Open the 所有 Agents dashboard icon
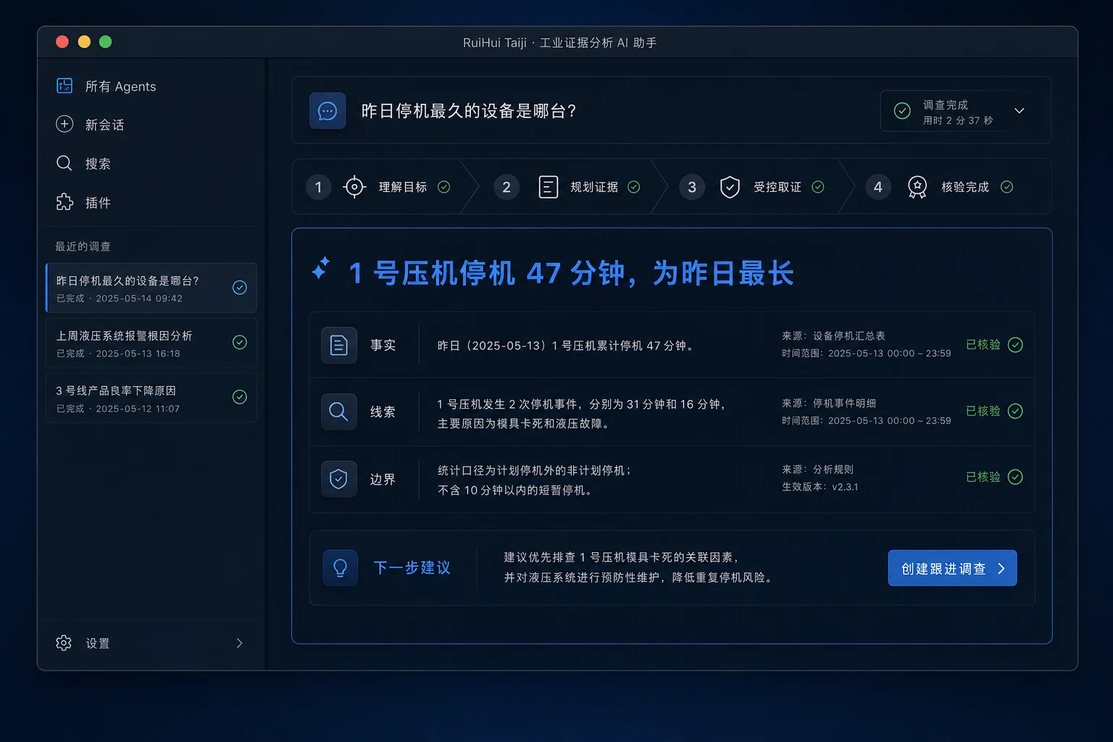Viewport: 1113px width, 742px height. click(x=64, y=86)
